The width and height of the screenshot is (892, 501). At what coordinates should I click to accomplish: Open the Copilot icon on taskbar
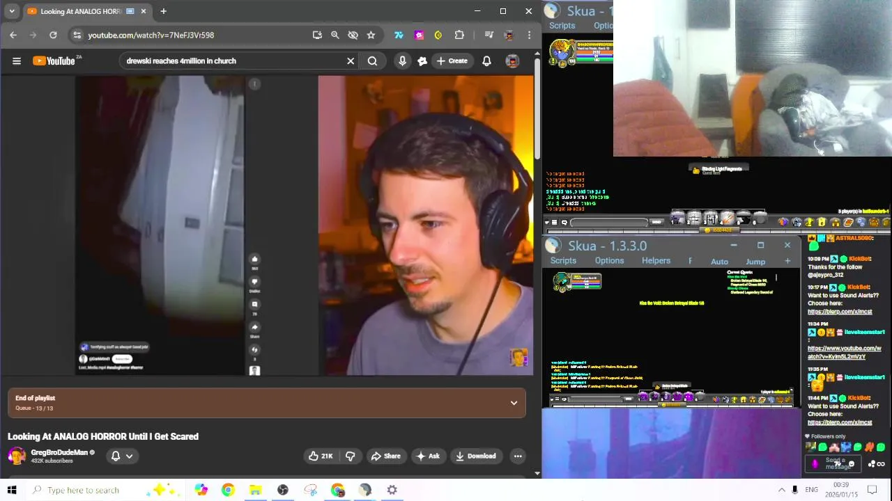pyautogui.click(x=201, y=490)
